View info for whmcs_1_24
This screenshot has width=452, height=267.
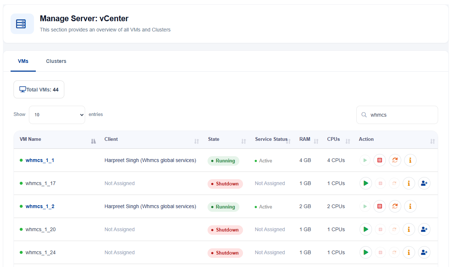409,252
